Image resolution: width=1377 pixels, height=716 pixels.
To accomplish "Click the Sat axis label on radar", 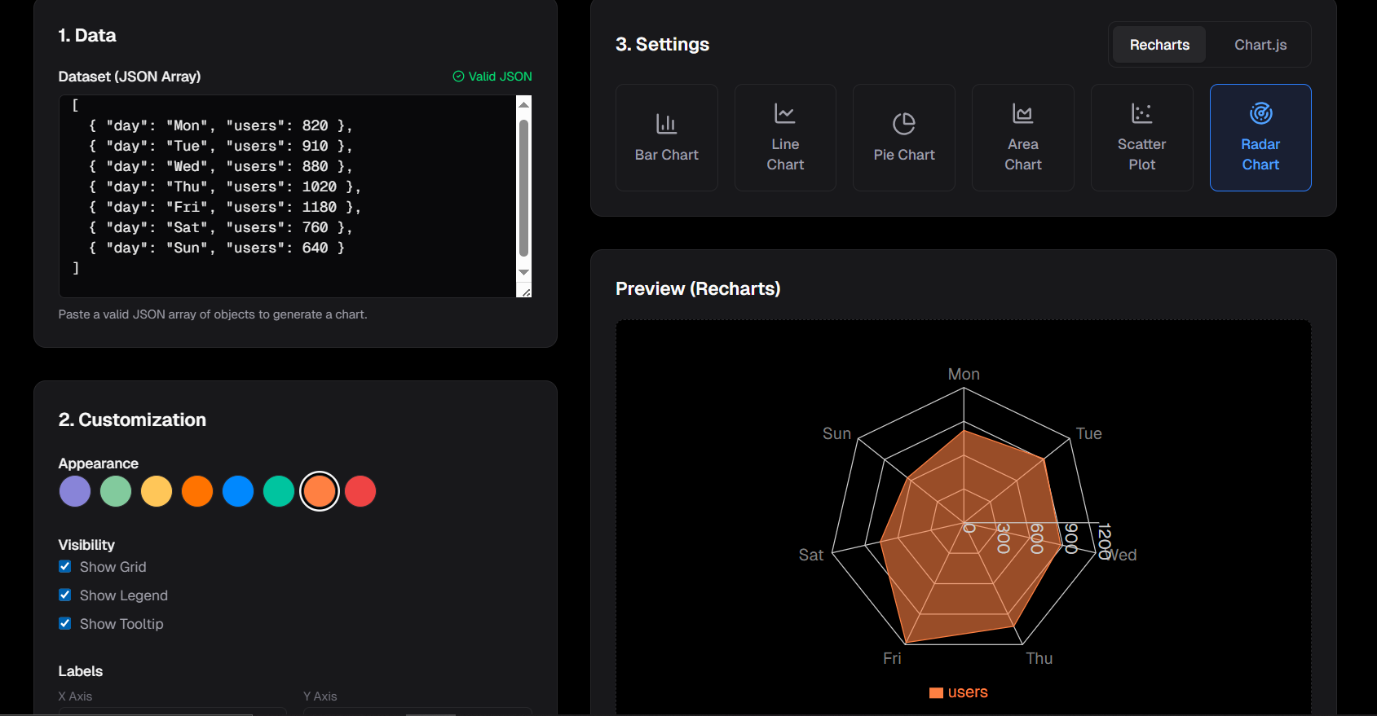I will [x=811, y=555].
